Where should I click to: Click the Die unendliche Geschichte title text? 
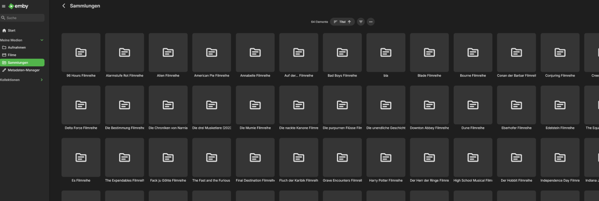[386, 128]
